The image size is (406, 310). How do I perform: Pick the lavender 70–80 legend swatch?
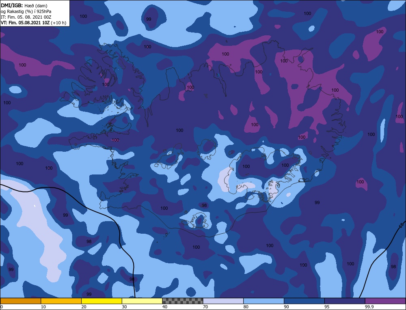[x=223, y=301]
